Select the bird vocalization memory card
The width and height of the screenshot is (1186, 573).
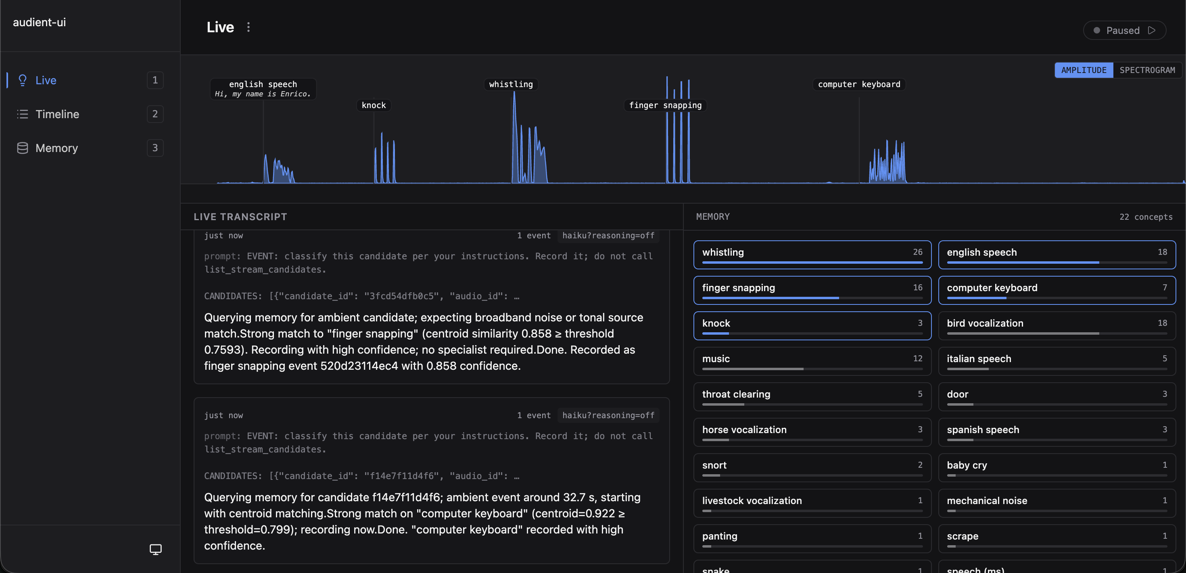pyautogui.click(x=1057, y=325)
